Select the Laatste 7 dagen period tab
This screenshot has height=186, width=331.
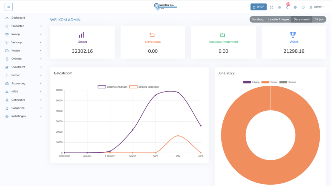click(x=278, y=19)
